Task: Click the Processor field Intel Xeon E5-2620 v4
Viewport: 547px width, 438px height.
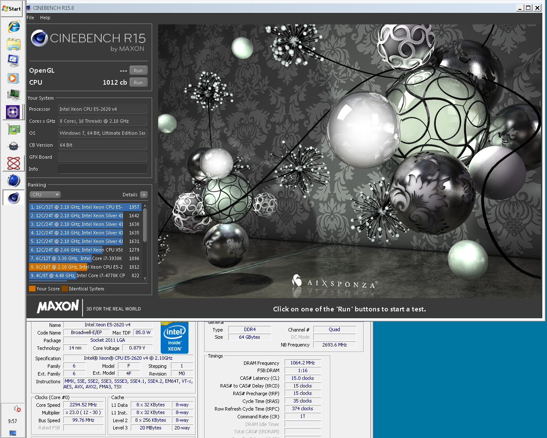Action: click(x=103, y=109)
